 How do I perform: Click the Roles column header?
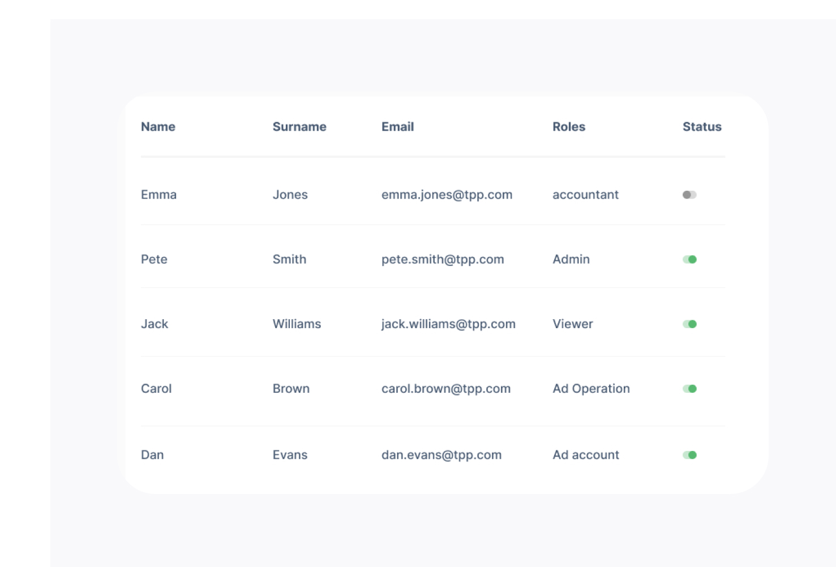pyautogui.click(x=569, y=127)
